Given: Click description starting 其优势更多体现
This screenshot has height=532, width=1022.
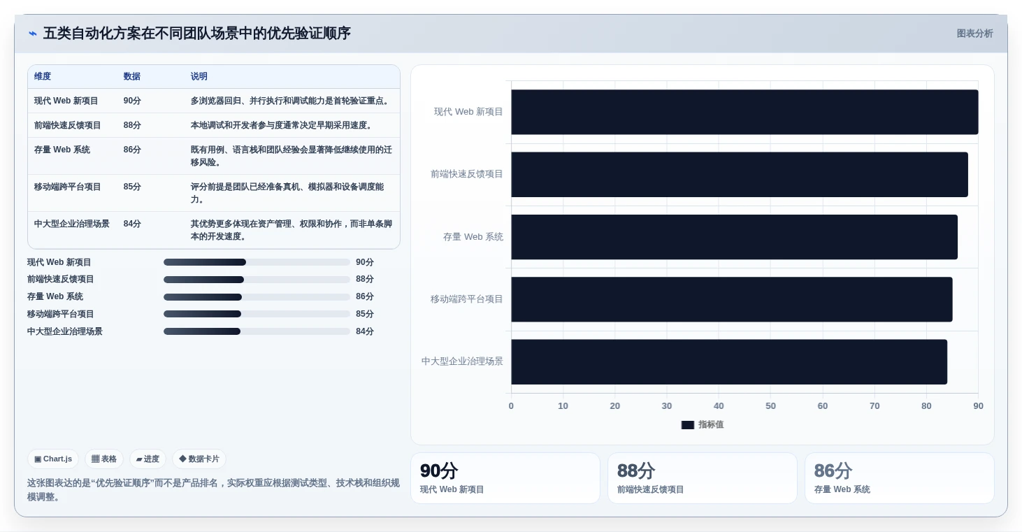Looking at the screenshot, I should 292,230.
